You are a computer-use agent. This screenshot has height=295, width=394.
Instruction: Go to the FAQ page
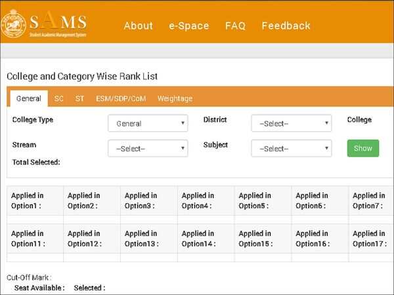(235, 26)
